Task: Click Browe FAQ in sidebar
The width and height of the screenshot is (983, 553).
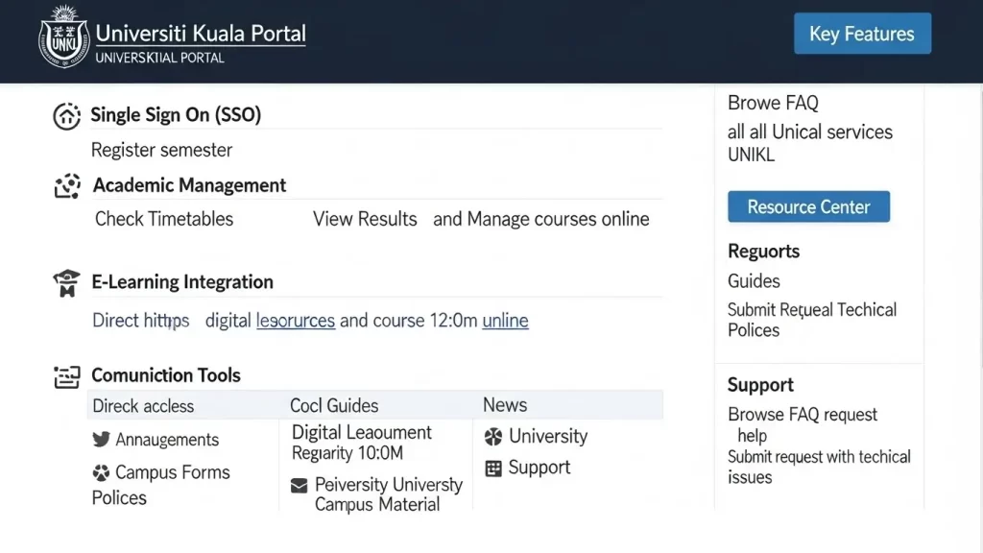Action: pos(773,103)
